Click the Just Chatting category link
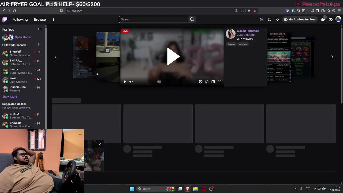The height and width of the screenshot is (193, 343). tap(246, 35)
